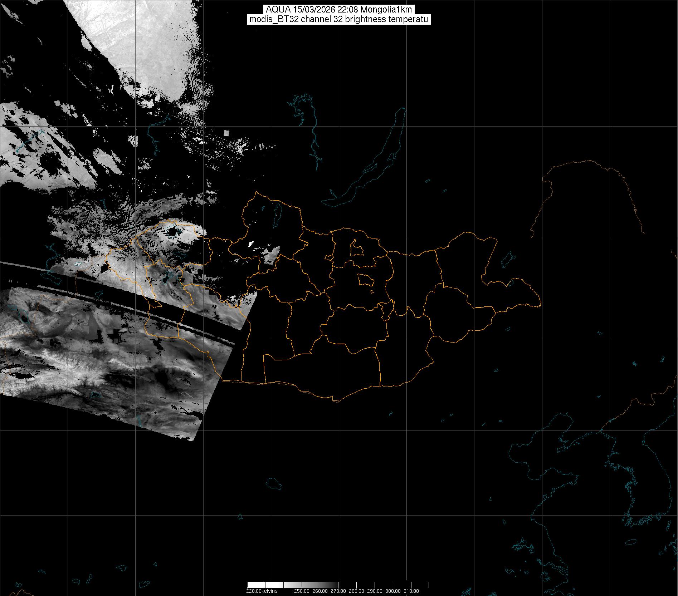This screenshot has height=596, width=678.
Task: Click the 280.00 colorbar label
Action: coord(357,591)
